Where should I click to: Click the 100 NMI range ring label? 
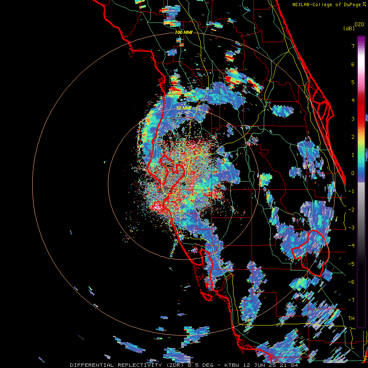click(x=184, y=32)
